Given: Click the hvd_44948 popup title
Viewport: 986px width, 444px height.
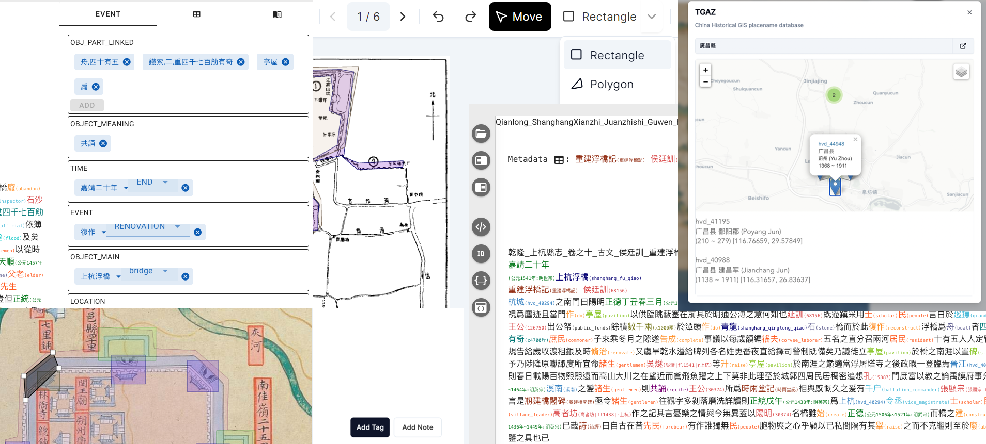Looking at the screenshot, I should (x=831, y=144).
